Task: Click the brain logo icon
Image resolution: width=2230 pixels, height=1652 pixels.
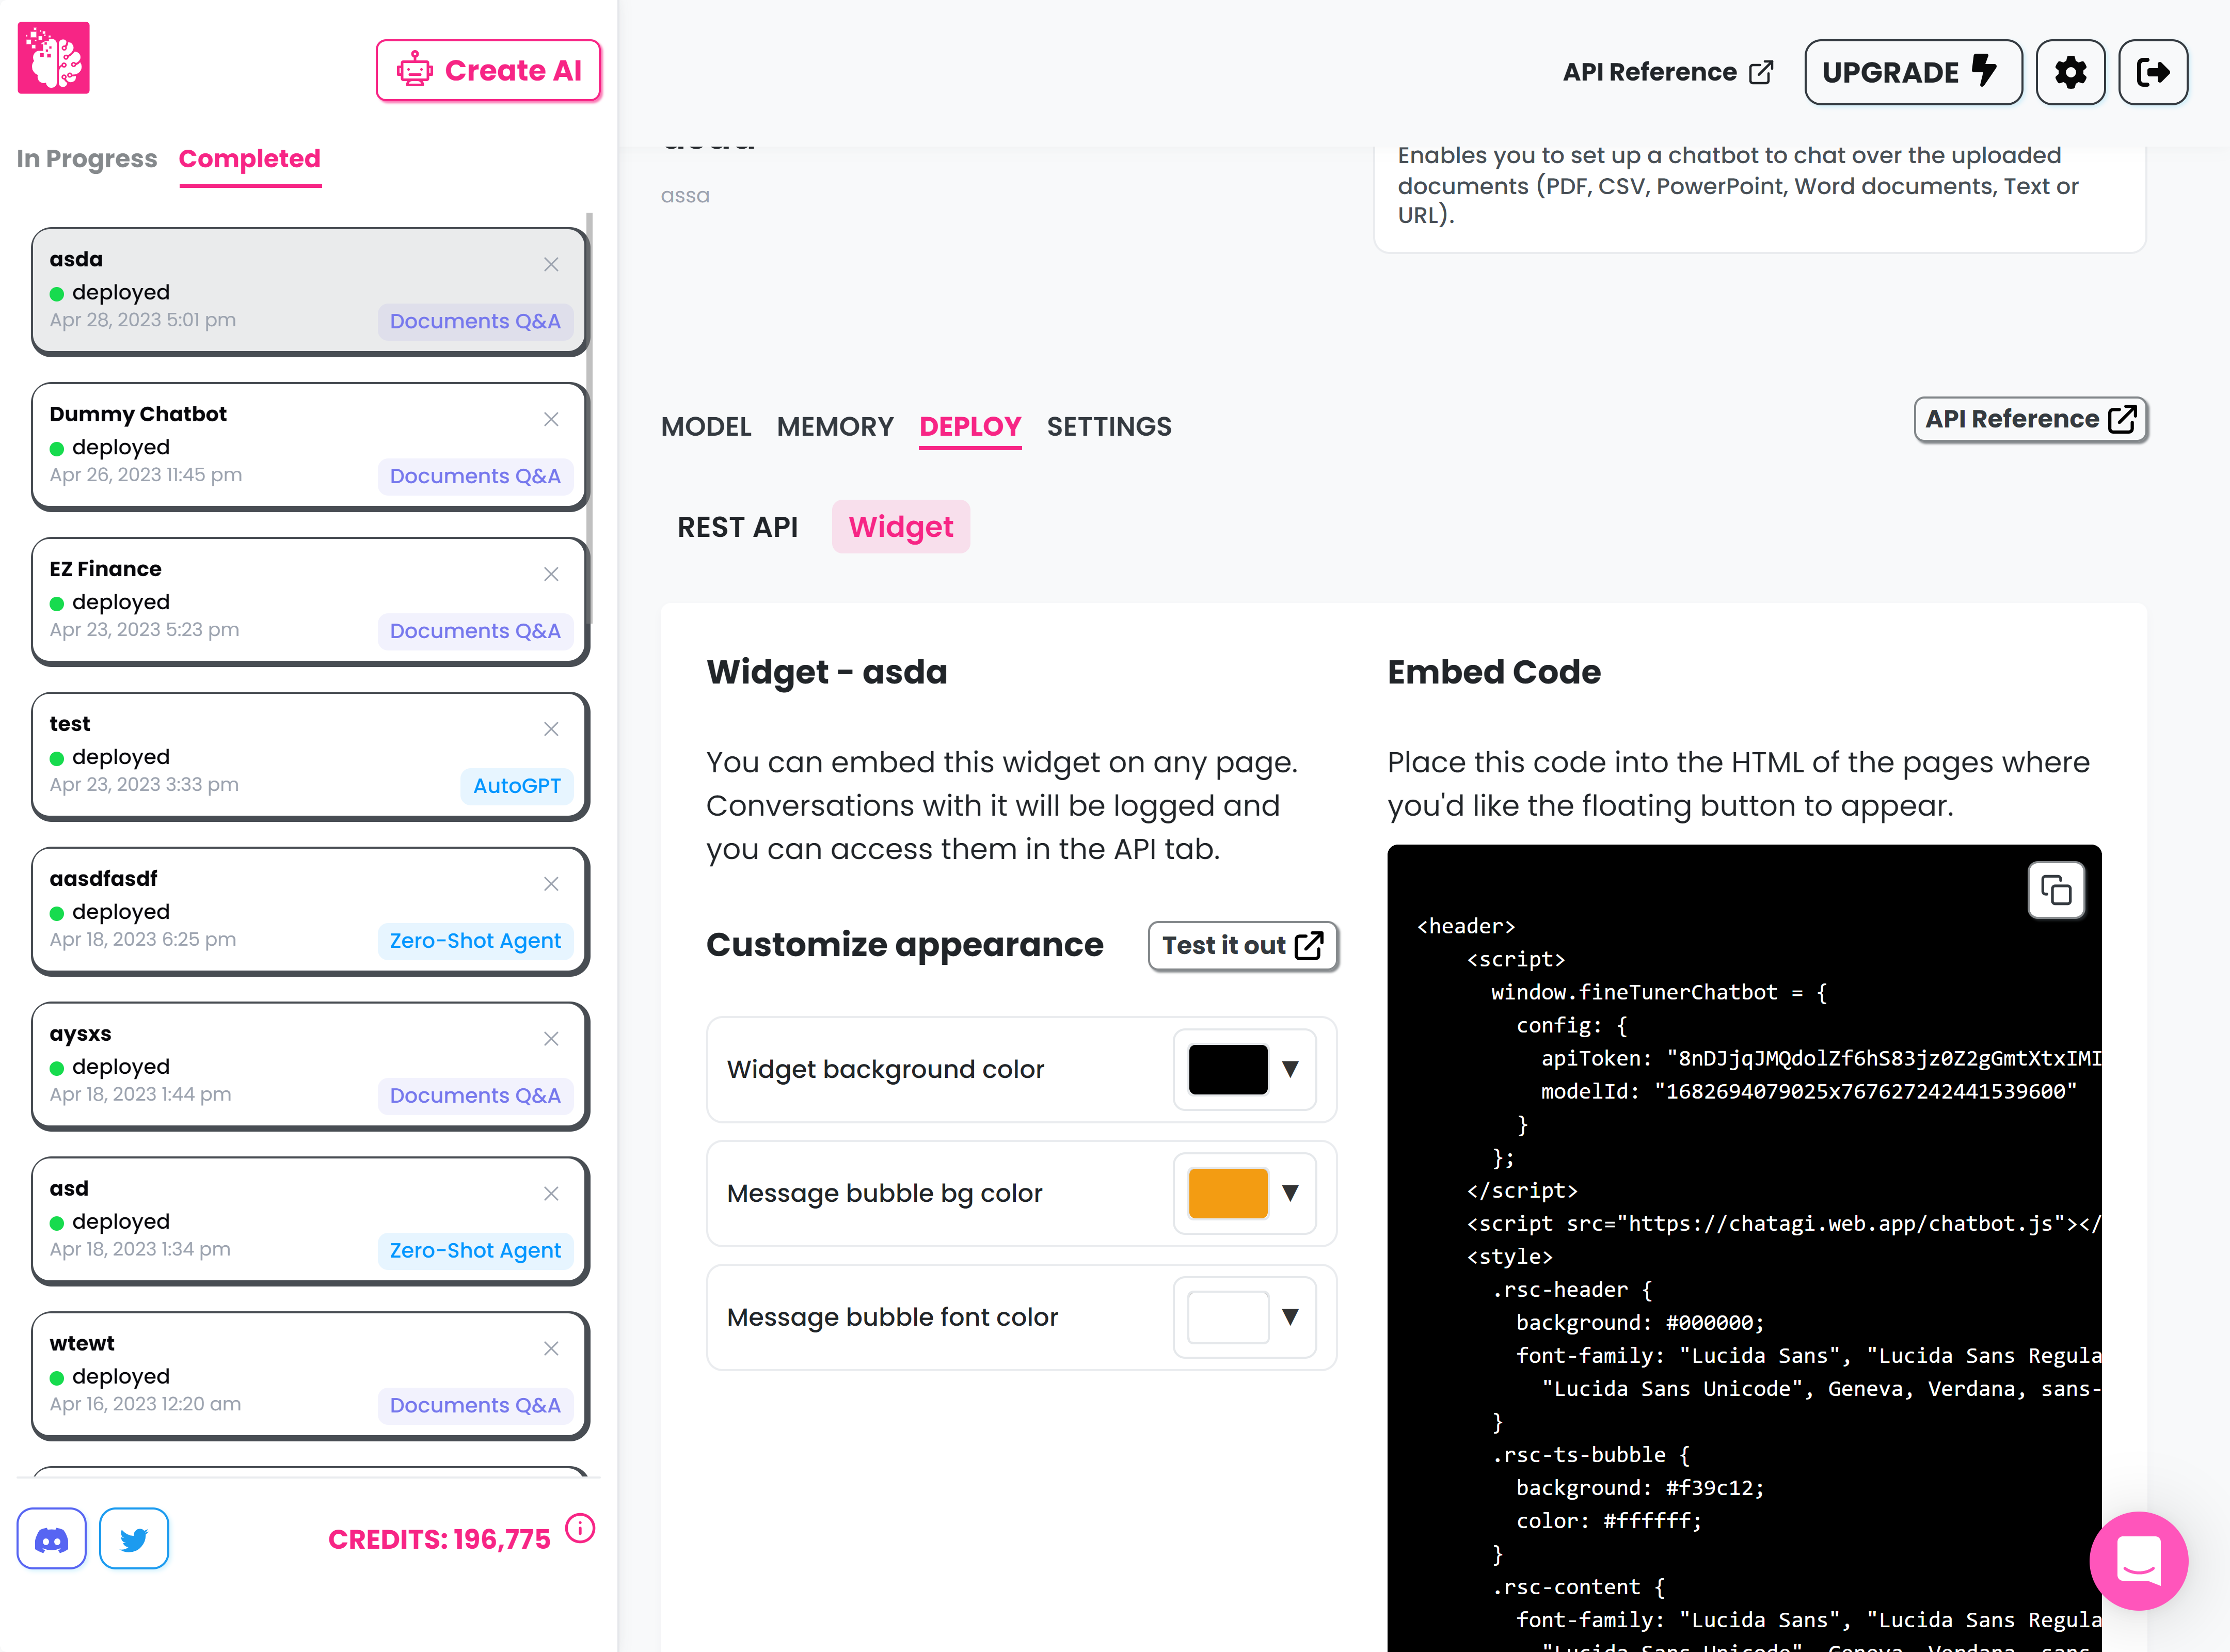Action: [x=54, y=58]
